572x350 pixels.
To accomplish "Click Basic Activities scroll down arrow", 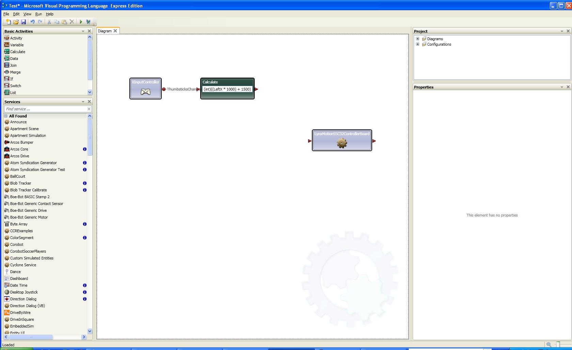I will [90, 92].
